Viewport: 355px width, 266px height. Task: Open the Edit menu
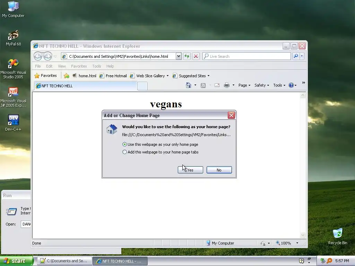click(x=49, y=66)
